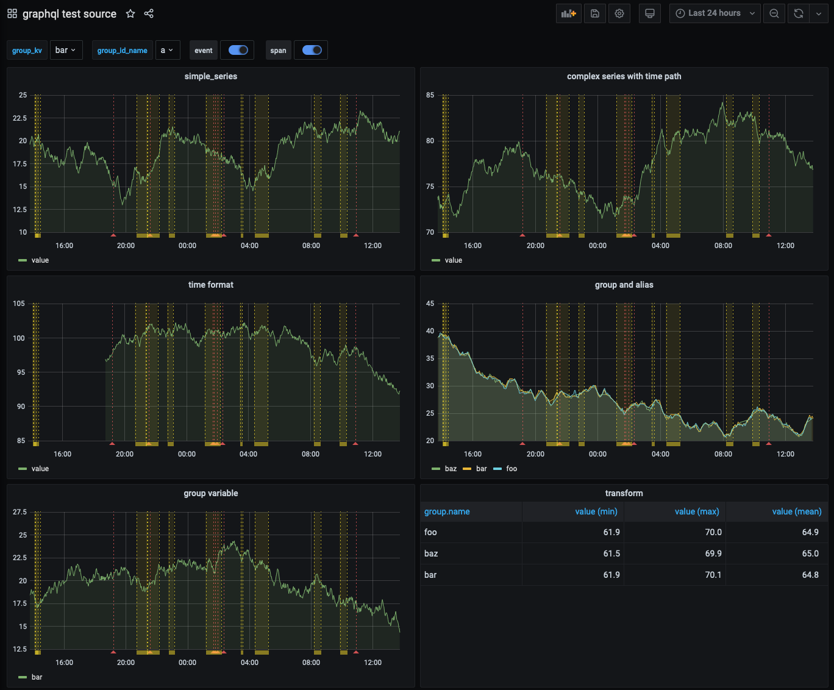Image resolution: width=834 pixels, height=690 pixels.
Task: Click the add panel icon
Action: (568, 13)
